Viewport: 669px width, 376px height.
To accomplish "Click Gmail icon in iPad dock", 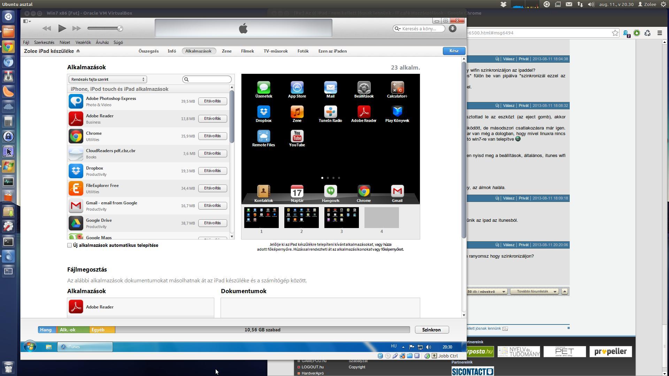I will (397, 191).
